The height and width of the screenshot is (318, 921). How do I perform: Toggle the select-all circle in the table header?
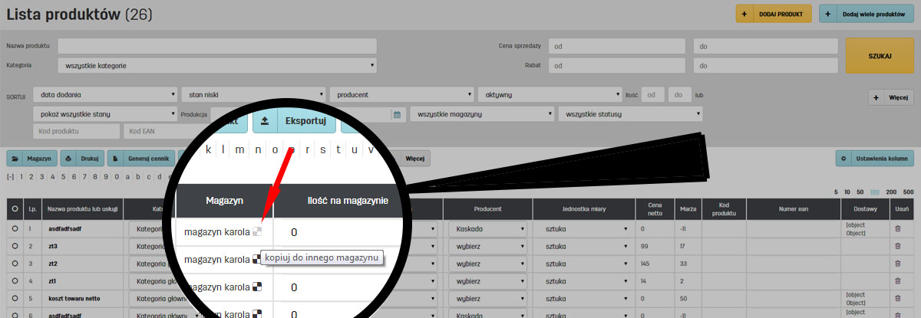coord(15,208)
